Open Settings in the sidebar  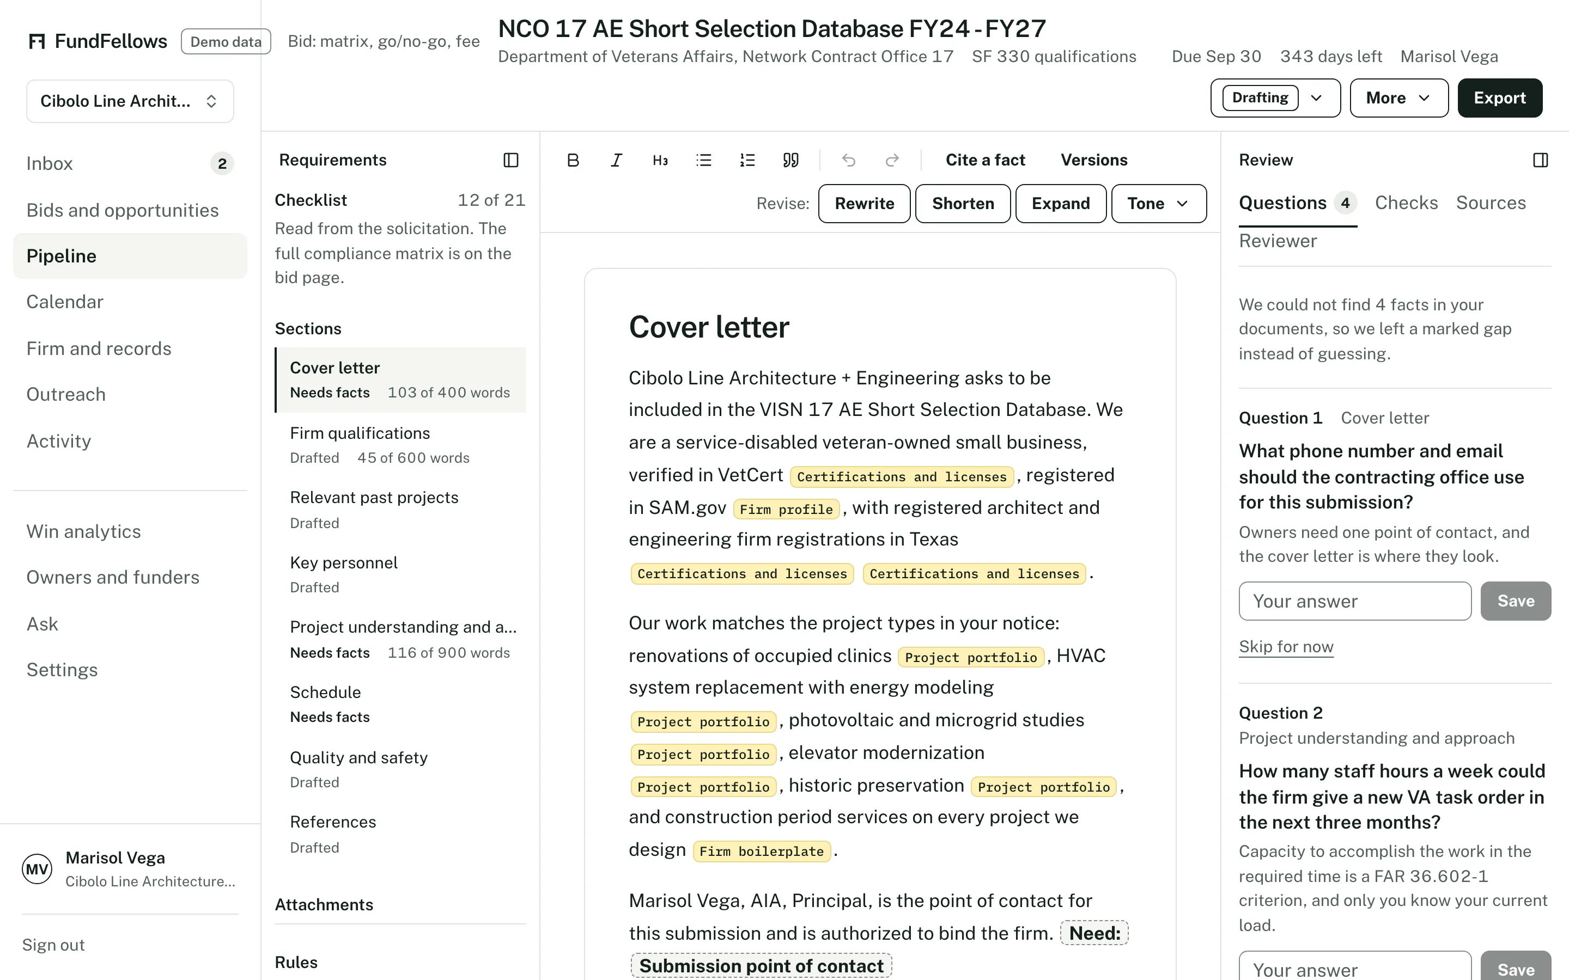coord(130,670)
